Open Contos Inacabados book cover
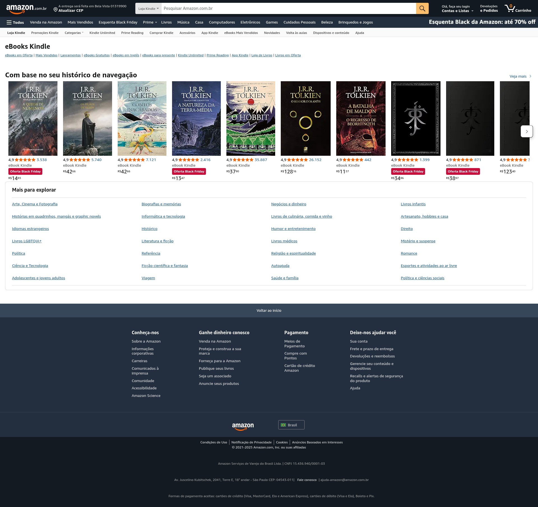This screenshot has width=538, height=507. tap(142, 118)
